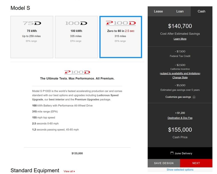Click the Change State link
The image size is (217, 174).
click(180, 78)
